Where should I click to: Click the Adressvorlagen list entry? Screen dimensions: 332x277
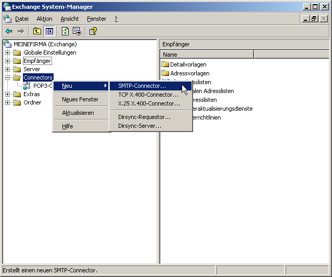pyautogui.click(x=190, y=73)
